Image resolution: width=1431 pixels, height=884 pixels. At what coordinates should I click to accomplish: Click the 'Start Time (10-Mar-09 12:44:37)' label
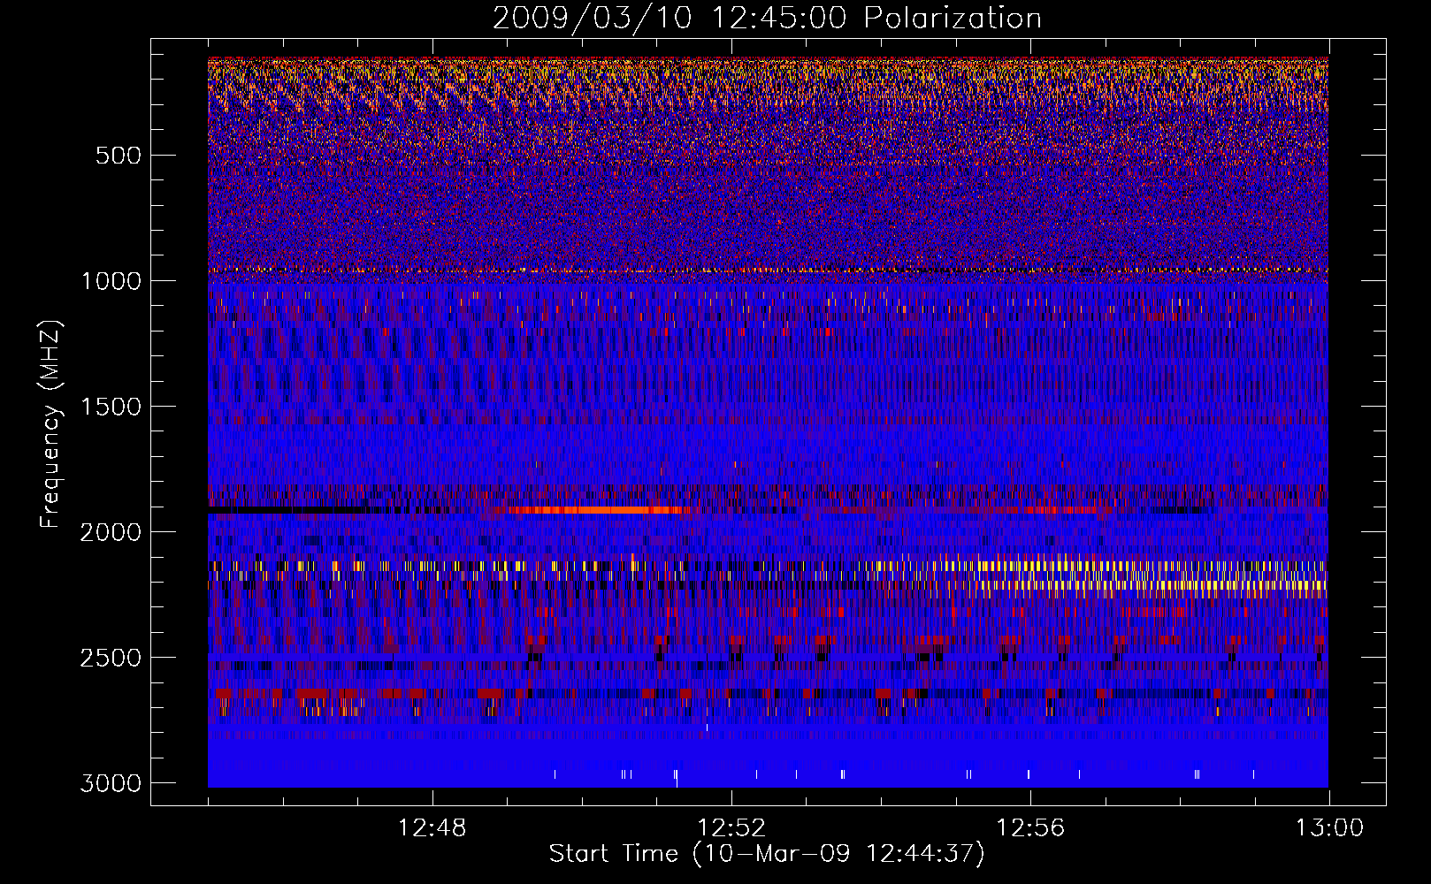tap(767, 854)
